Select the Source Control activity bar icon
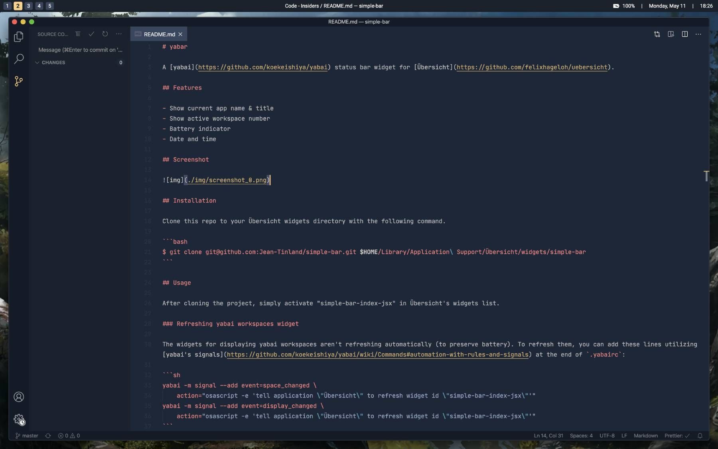The height and width of the screenshot is (449, 718). (x=19, y=81)
